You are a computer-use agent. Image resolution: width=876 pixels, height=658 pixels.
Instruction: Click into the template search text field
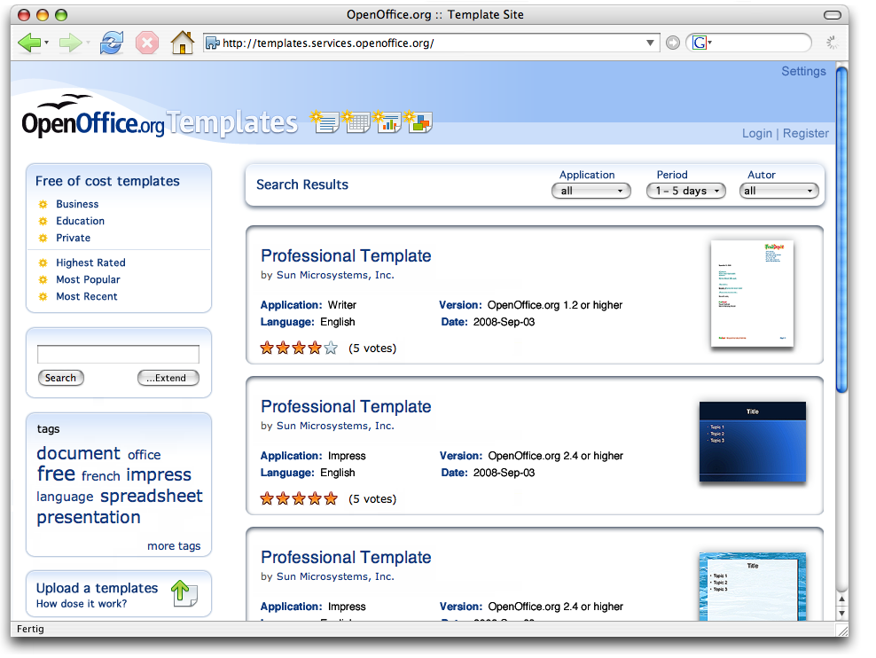tap(118, 355)
